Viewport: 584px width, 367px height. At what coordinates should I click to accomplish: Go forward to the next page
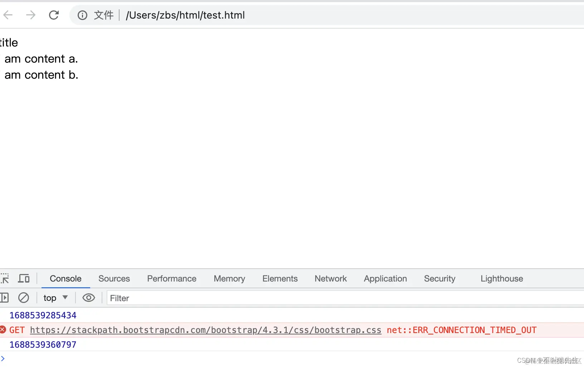(x=31, y=15)
